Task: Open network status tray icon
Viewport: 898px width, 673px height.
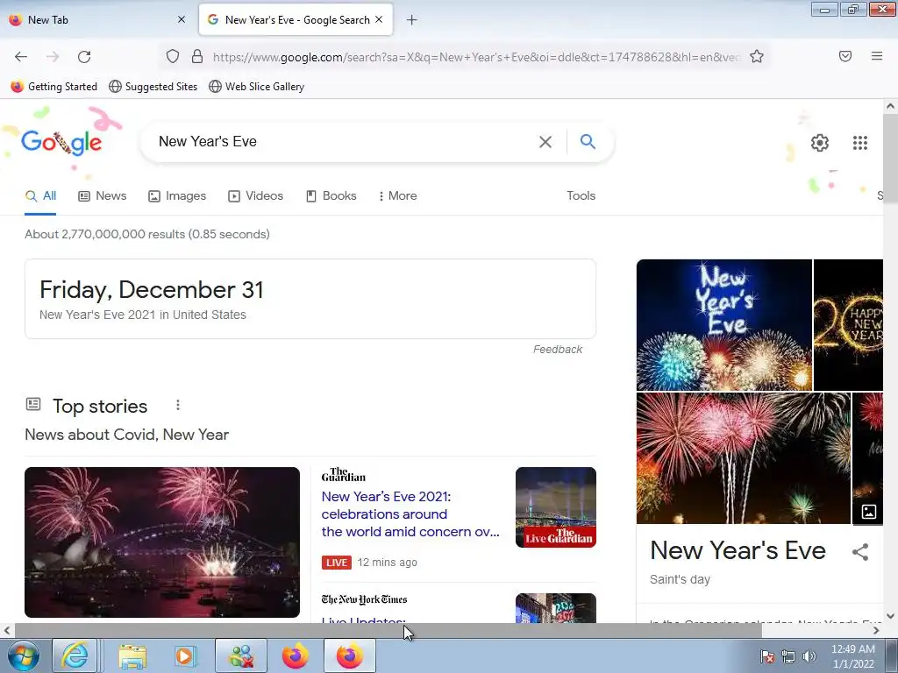Action: point(788,656)
